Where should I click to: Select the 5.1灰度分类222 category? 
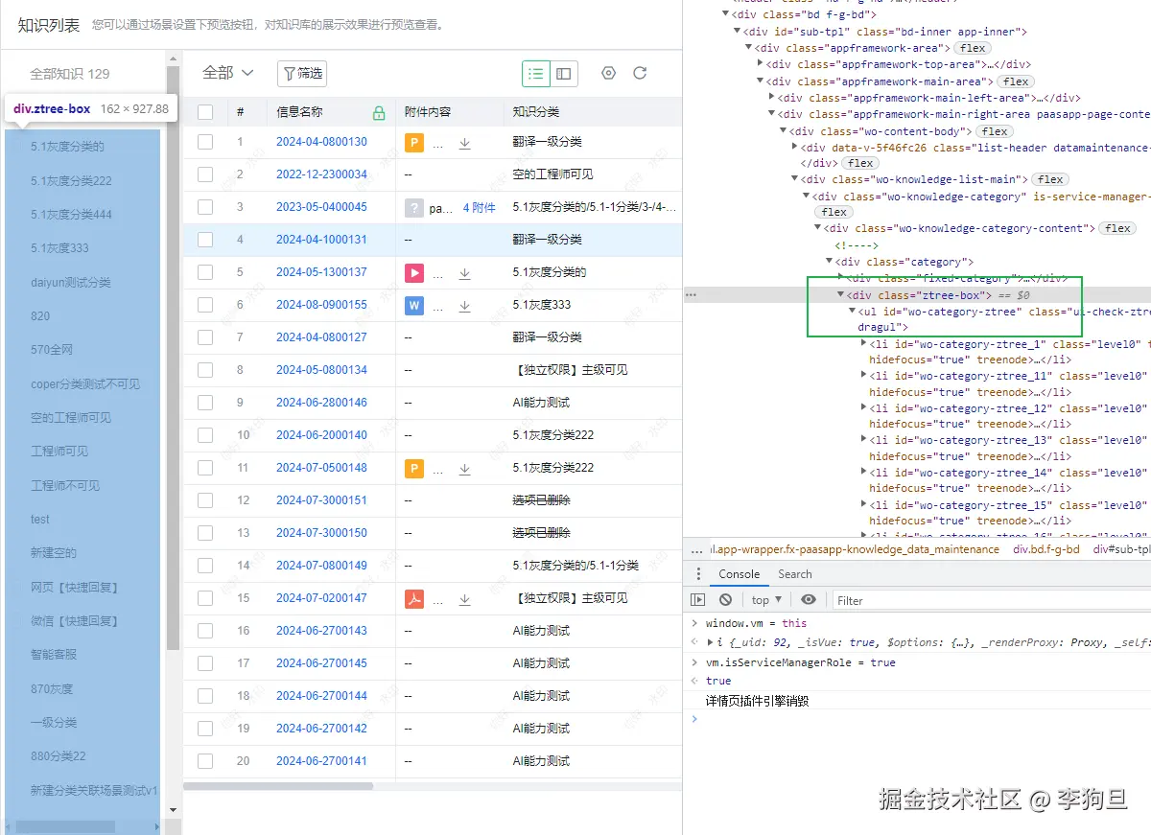(x=72, y=181)
